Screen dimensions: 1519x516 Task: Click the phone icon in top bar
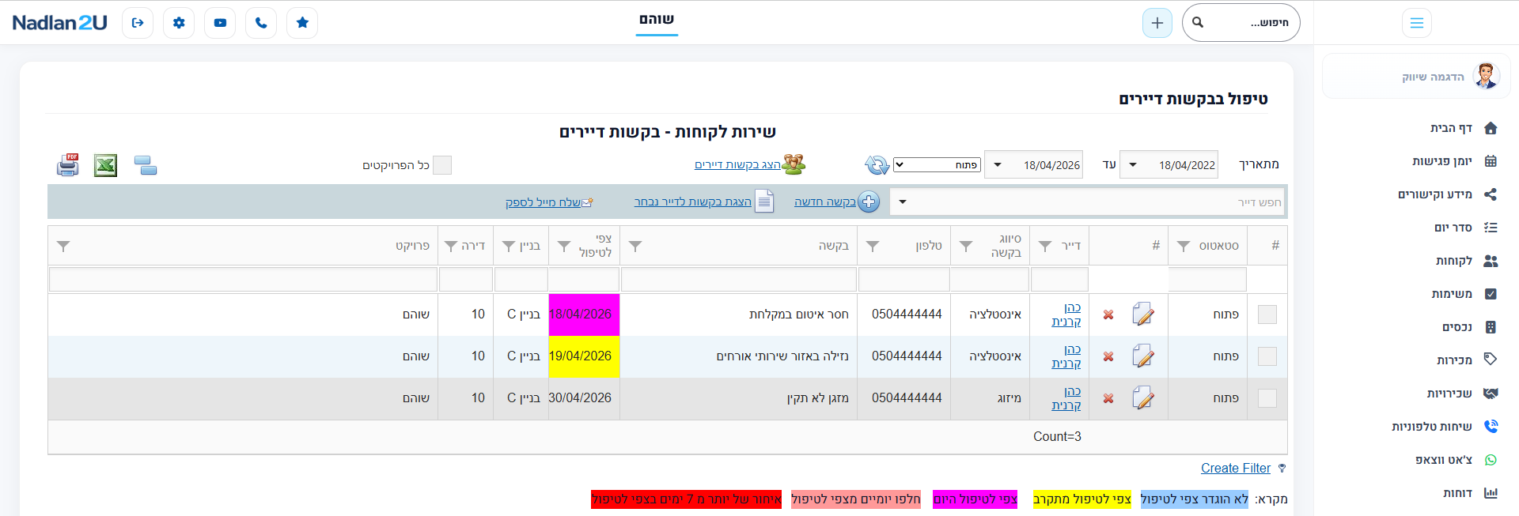tap(261, 23)
